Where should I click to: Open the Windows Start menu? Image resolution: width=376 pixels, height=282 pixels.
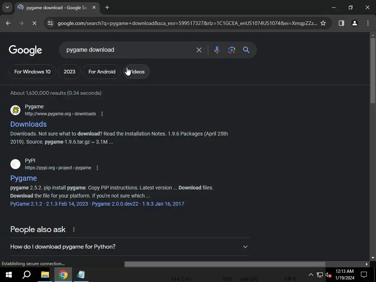pyautogui.click(x=9, y=275)
